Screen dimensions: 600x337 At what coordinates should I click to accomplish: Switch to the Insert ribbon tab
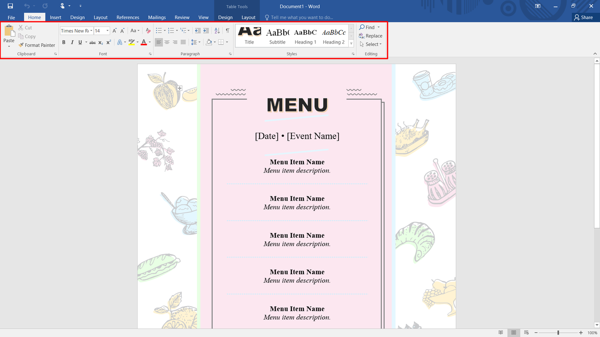(x=55, y=17)
